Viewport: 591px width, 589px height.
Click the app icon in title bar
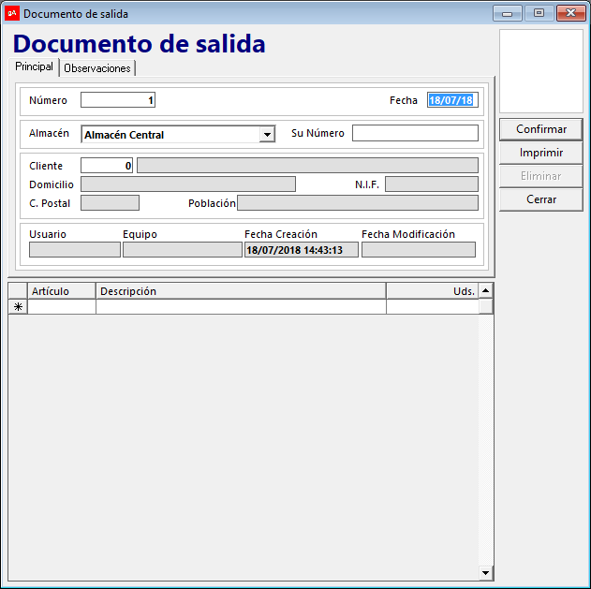12,13
